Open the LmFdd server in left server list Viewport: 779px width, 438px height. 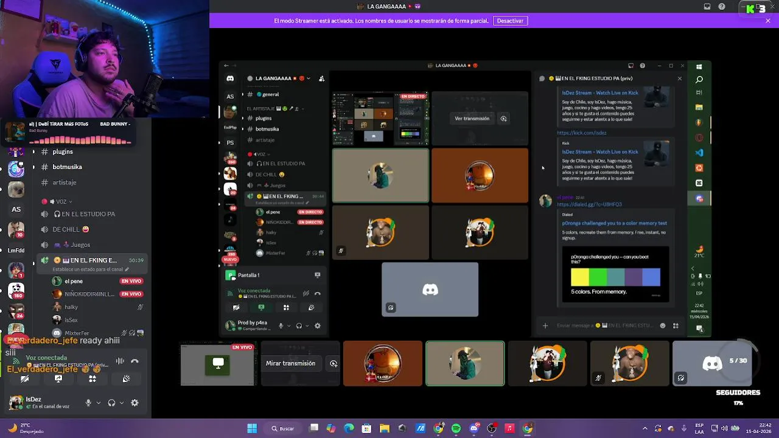(16, 250)
